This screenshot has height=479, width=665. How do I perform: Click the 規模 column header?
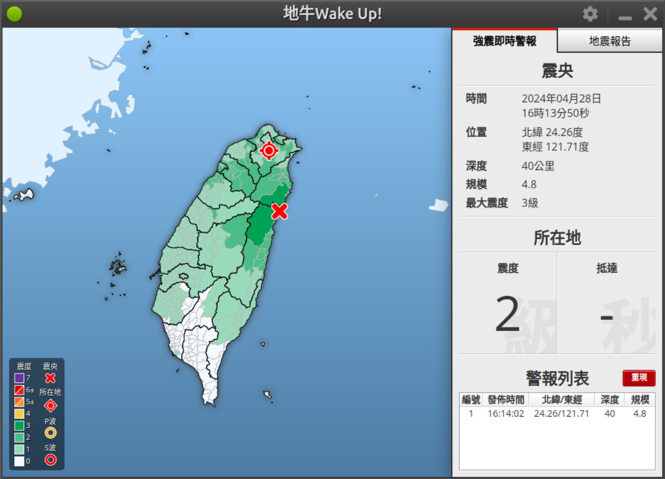pos(639,400)
